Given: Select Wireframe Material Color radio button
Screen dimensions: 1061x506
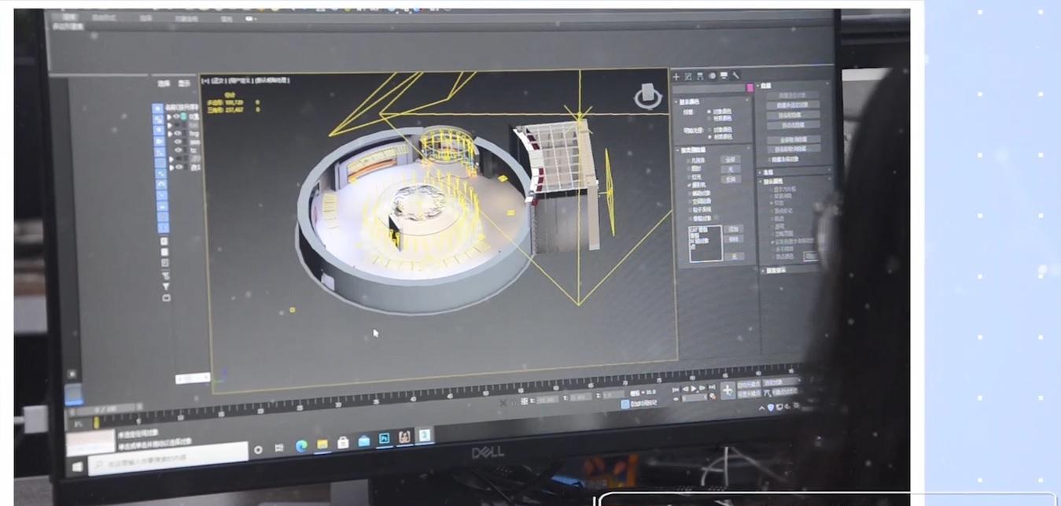Looking at the screenshot, I should pos(709,118).
